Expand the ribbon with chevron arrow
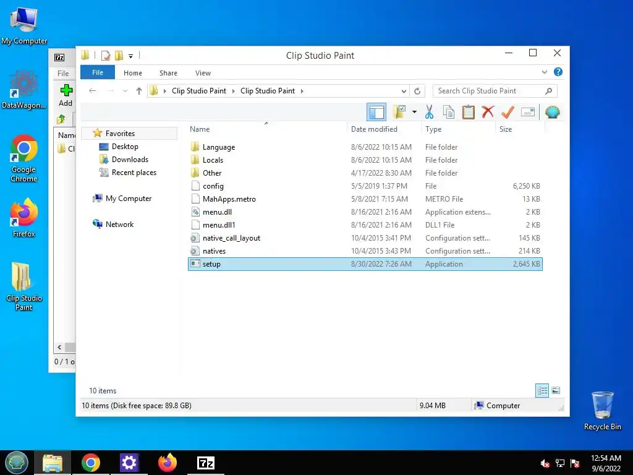The height and width of the screenshot is (475, 633). (x=544, y=72)
